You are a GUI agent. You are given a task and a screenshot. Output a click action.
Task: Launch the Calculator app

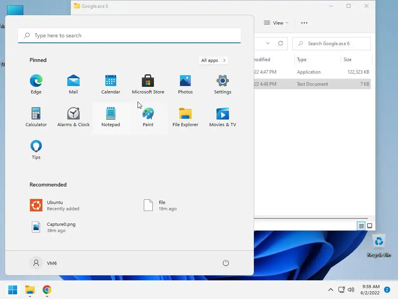[x=36, y=117]
